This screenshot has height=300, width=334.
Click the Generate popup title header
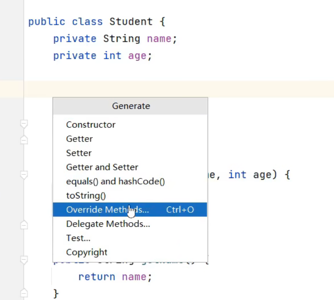pos(130,106)
